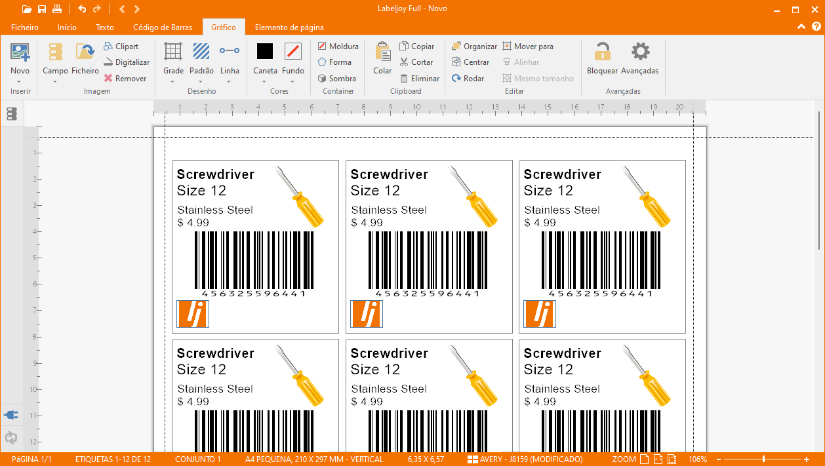The image size is (825, 466).
Task: Open the Grade grid dropdown arrow
Action: coord(173,82)
